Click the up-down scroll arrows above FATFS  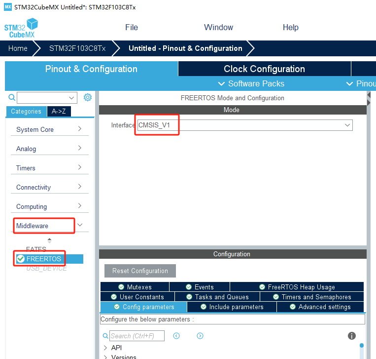pyautogui.click(x=49, y=240)
